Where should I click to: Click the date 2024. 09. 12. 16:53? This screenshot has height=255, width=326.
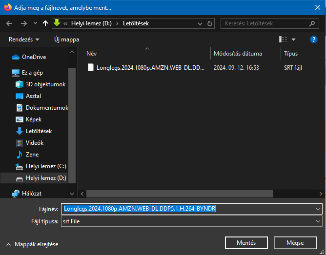(x=236, y=68)
